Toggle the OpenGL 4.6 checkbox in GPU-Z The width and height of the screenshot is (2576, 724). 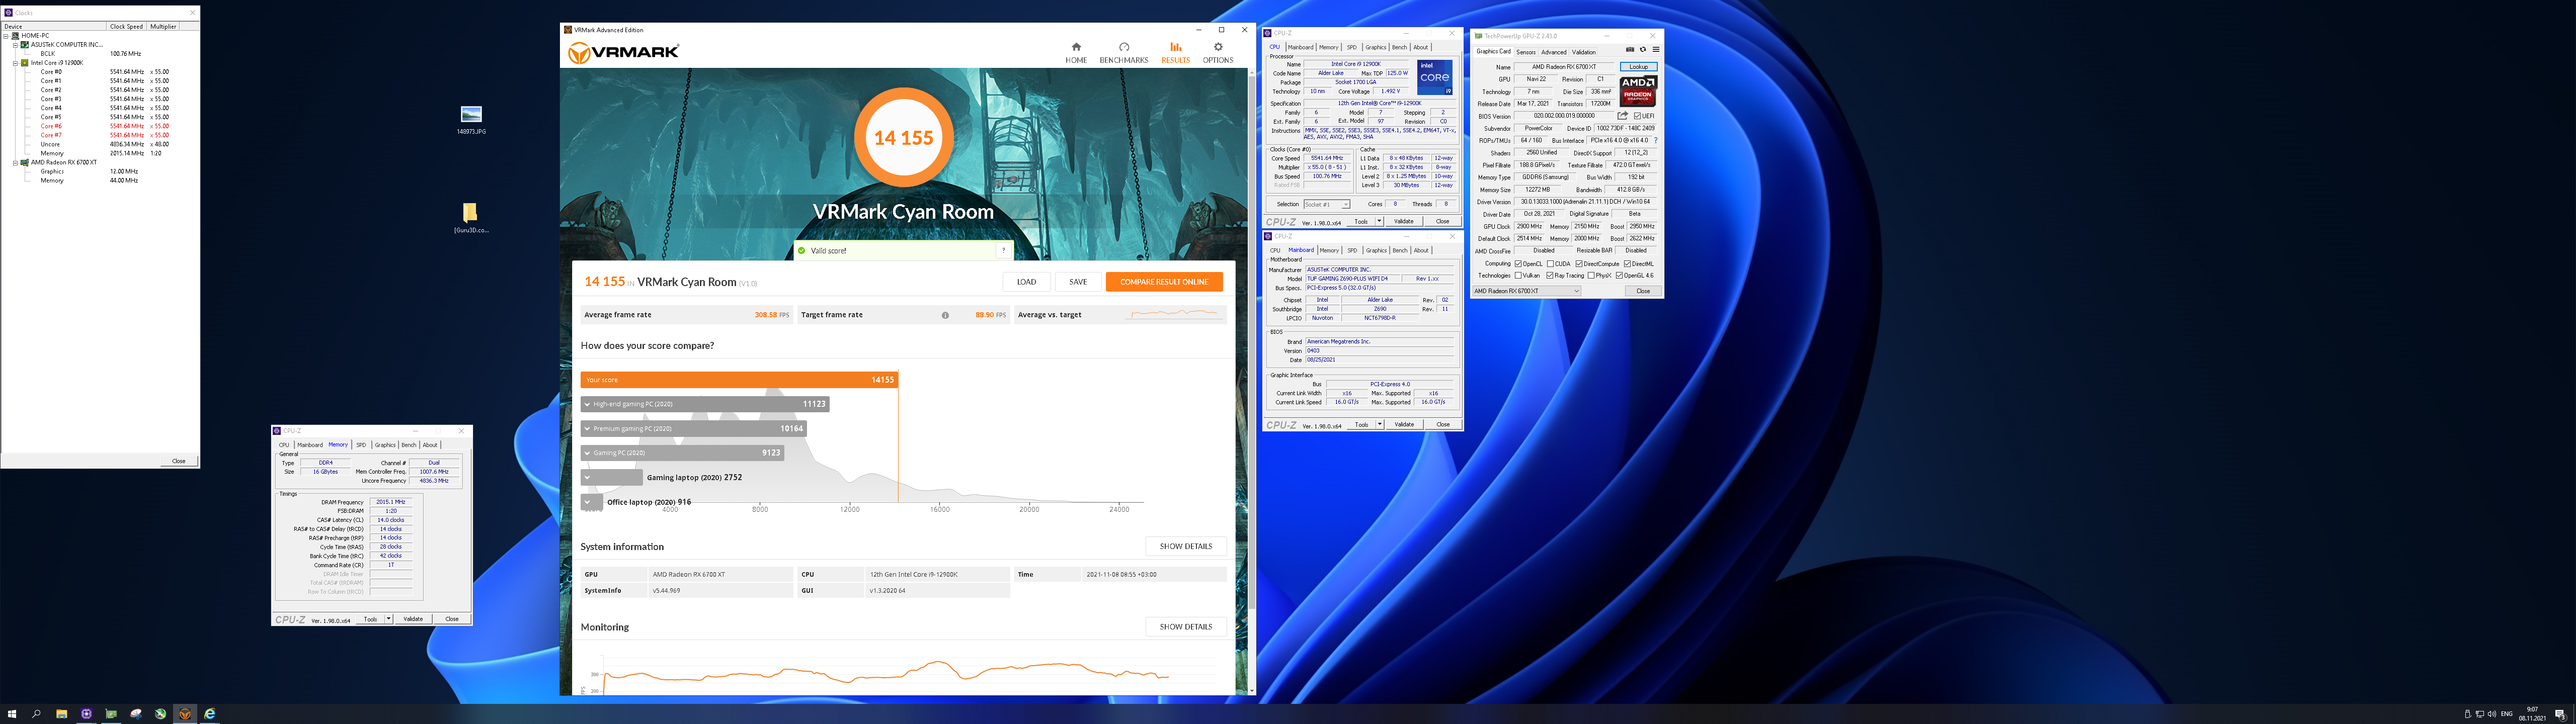click(x=1619, y=276)
